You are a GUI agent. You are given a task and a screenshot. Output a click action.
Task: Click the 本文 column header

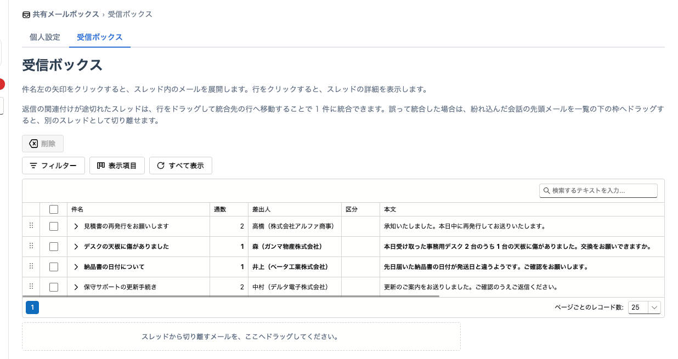click(x=522, y=209)
